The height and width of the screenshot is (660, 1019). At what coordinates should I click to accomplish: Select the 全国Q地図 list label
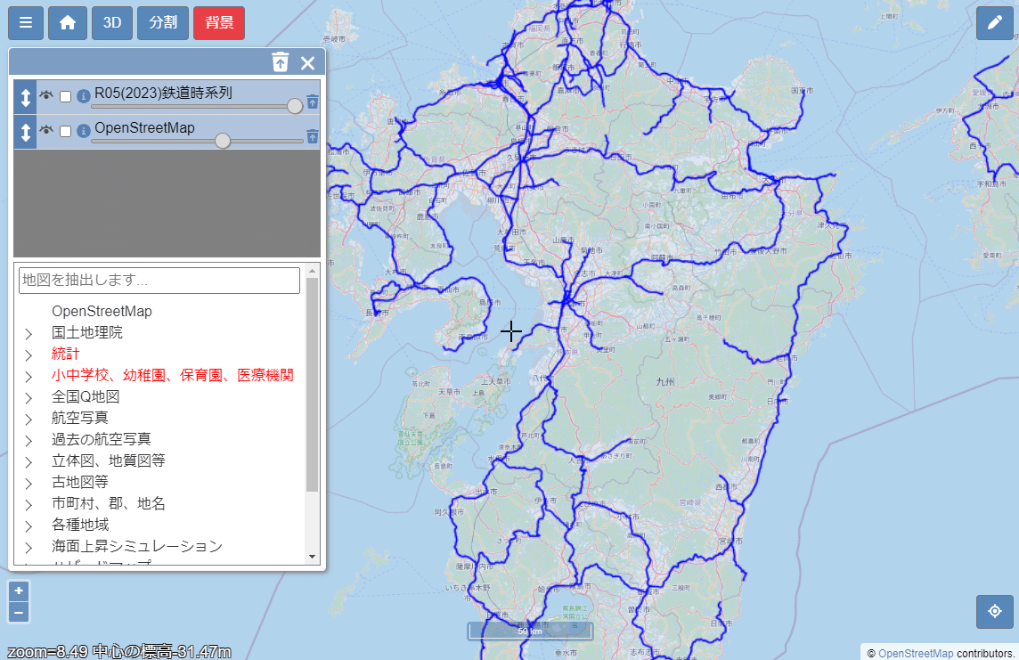click(x=86, y=397)
